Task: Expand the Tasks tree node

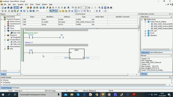Action: [5, 28]
